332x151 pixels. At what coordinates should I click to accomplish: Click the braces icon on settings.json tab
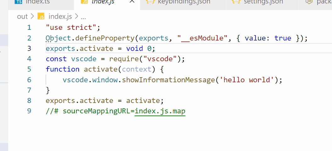[235, 2]
